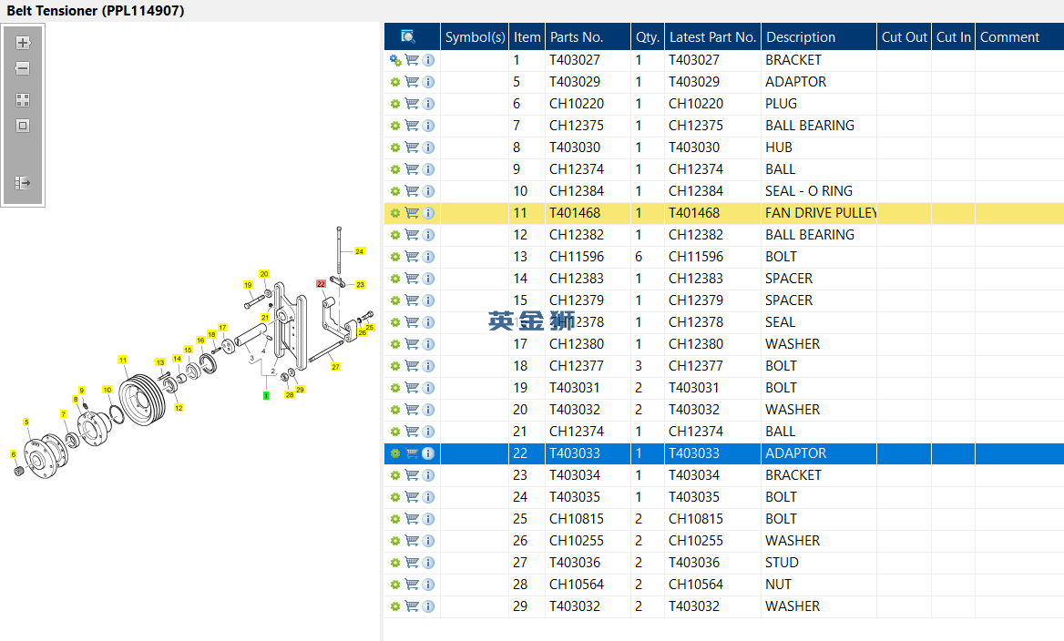Screen dimensions: 1064x641
Task: Select the STUD description cell
Action: [819, 563]
